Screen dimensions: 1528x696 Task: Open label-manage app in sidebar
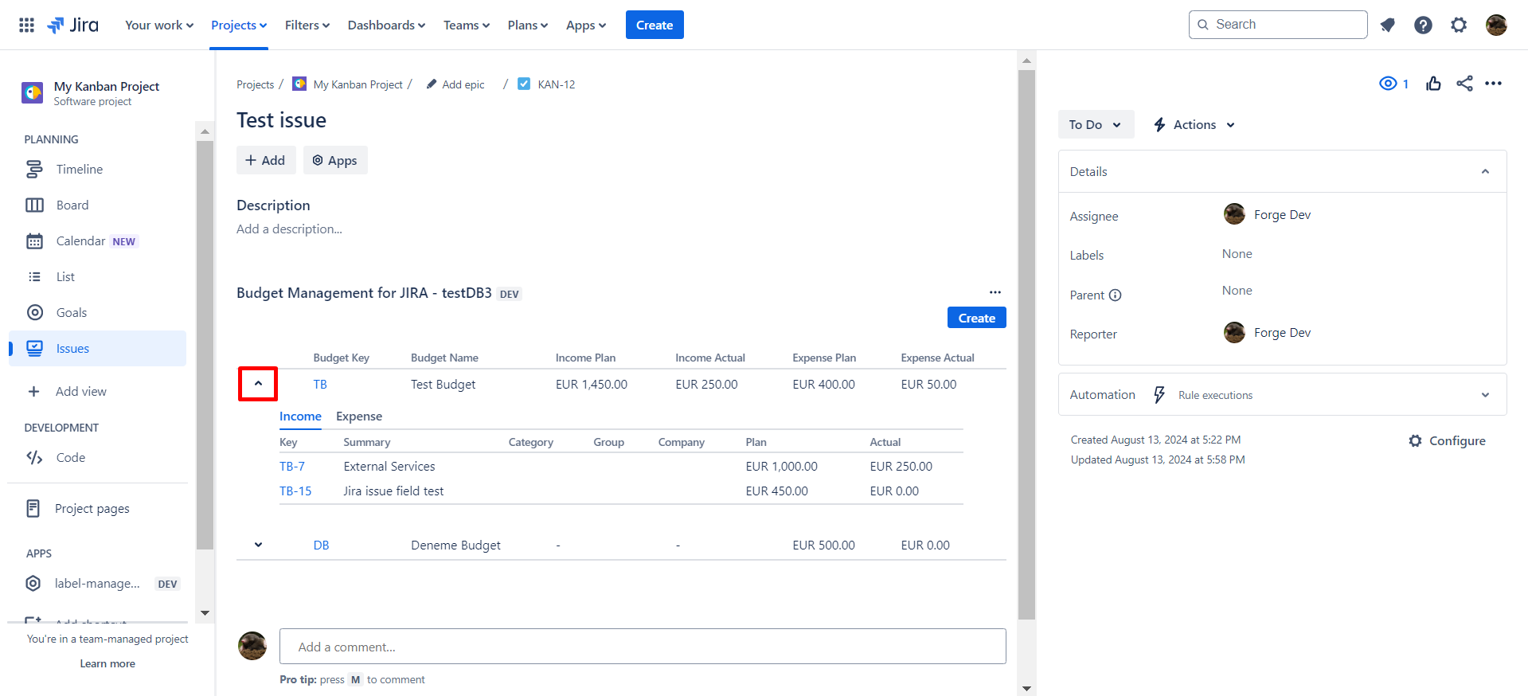[97, 583]
